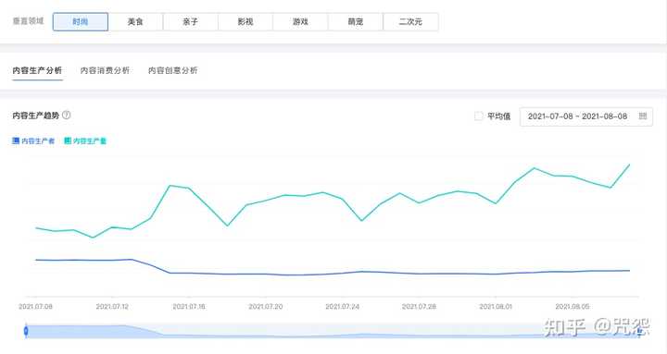Choose the 亲子 vertical category
The width and height of the screenshot is (667, 354).
190,21
